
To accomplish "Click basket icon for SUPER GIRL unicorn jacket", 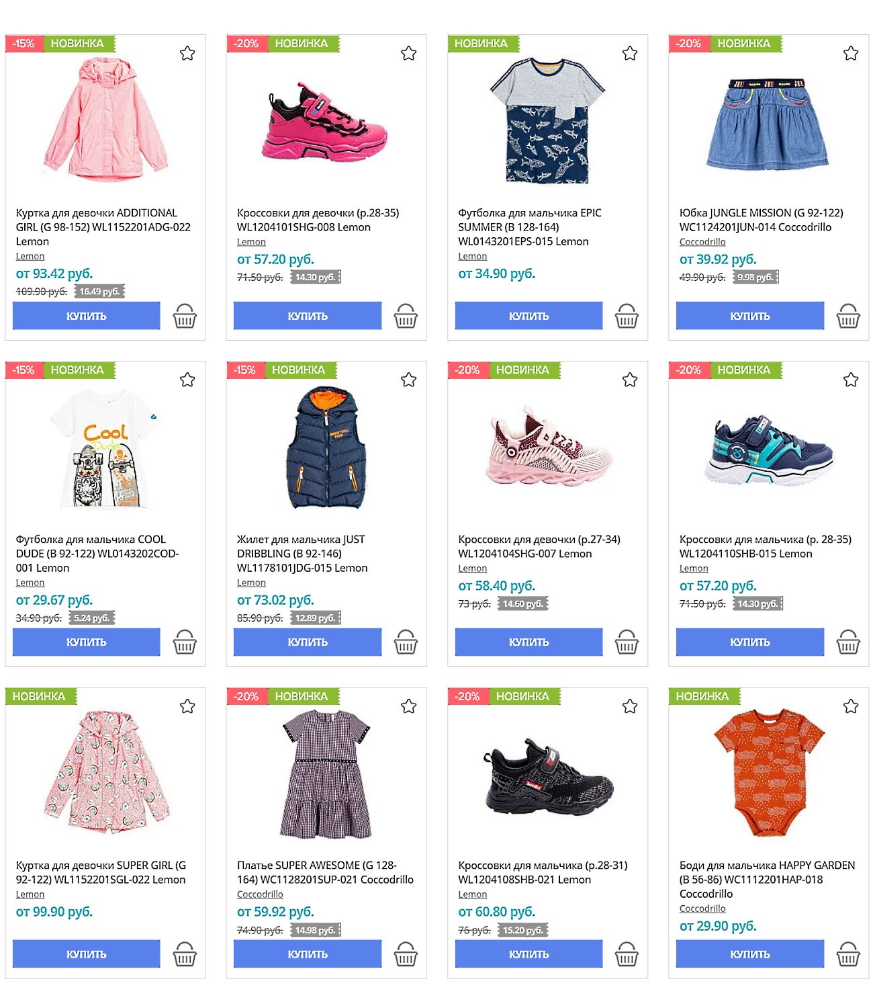I will (185, 954).
